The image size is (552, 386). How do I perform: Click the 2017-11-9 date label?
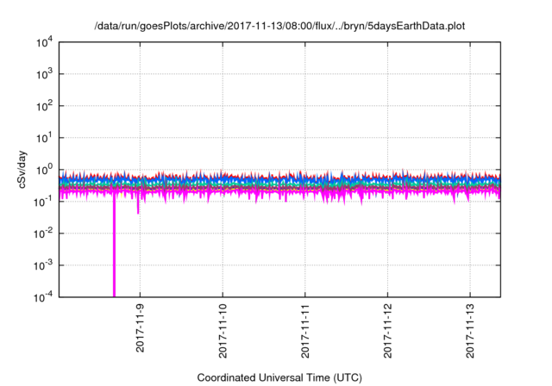coord(140,327)
